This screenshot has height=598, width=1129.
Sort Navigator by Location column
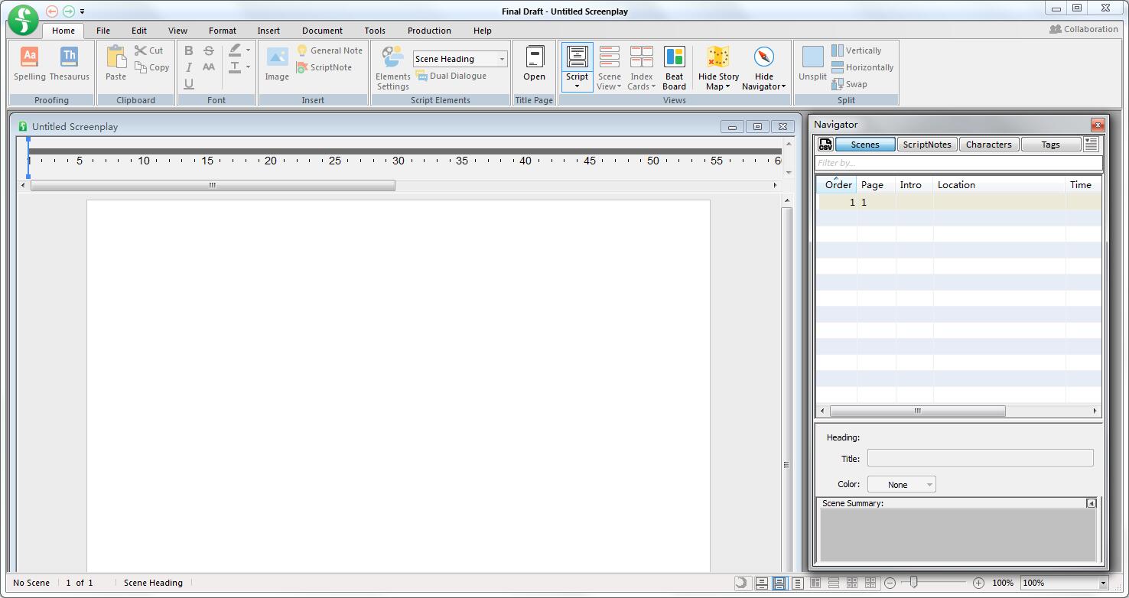999,184
